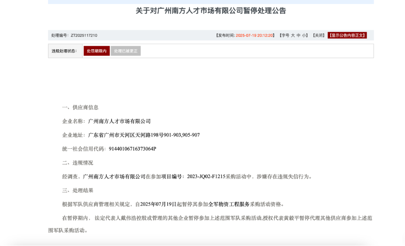The width and height of the screenshot is (405, 246).
Task: Click company name 广州南方人才市场有限公司 in 企业名称 line
Action: coord(119,121)
